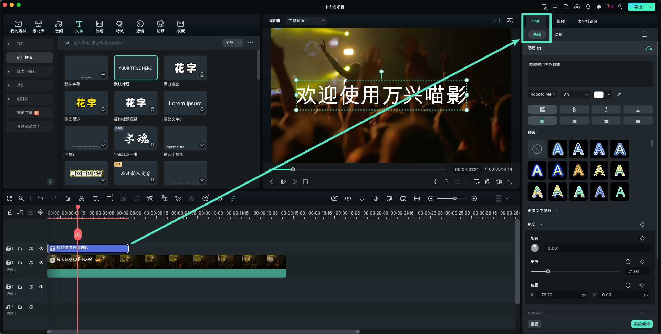Open the Roboto font dropdown

tap(542, 94)
